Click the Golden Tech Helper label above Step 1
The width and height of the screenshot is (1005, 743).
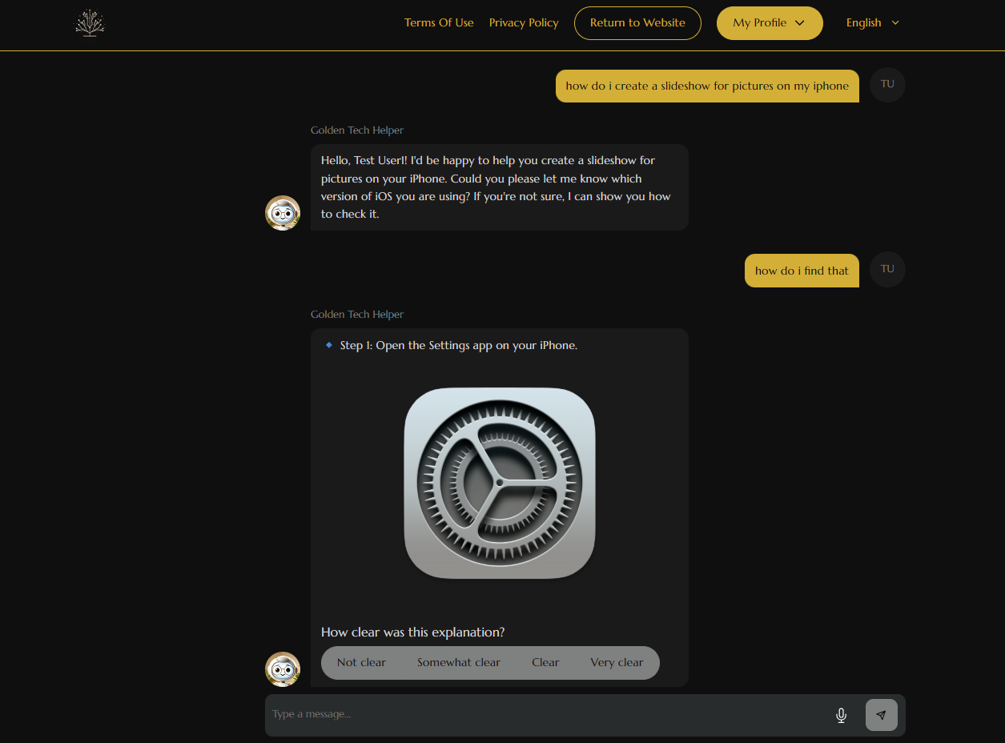(x=357, y=314)
